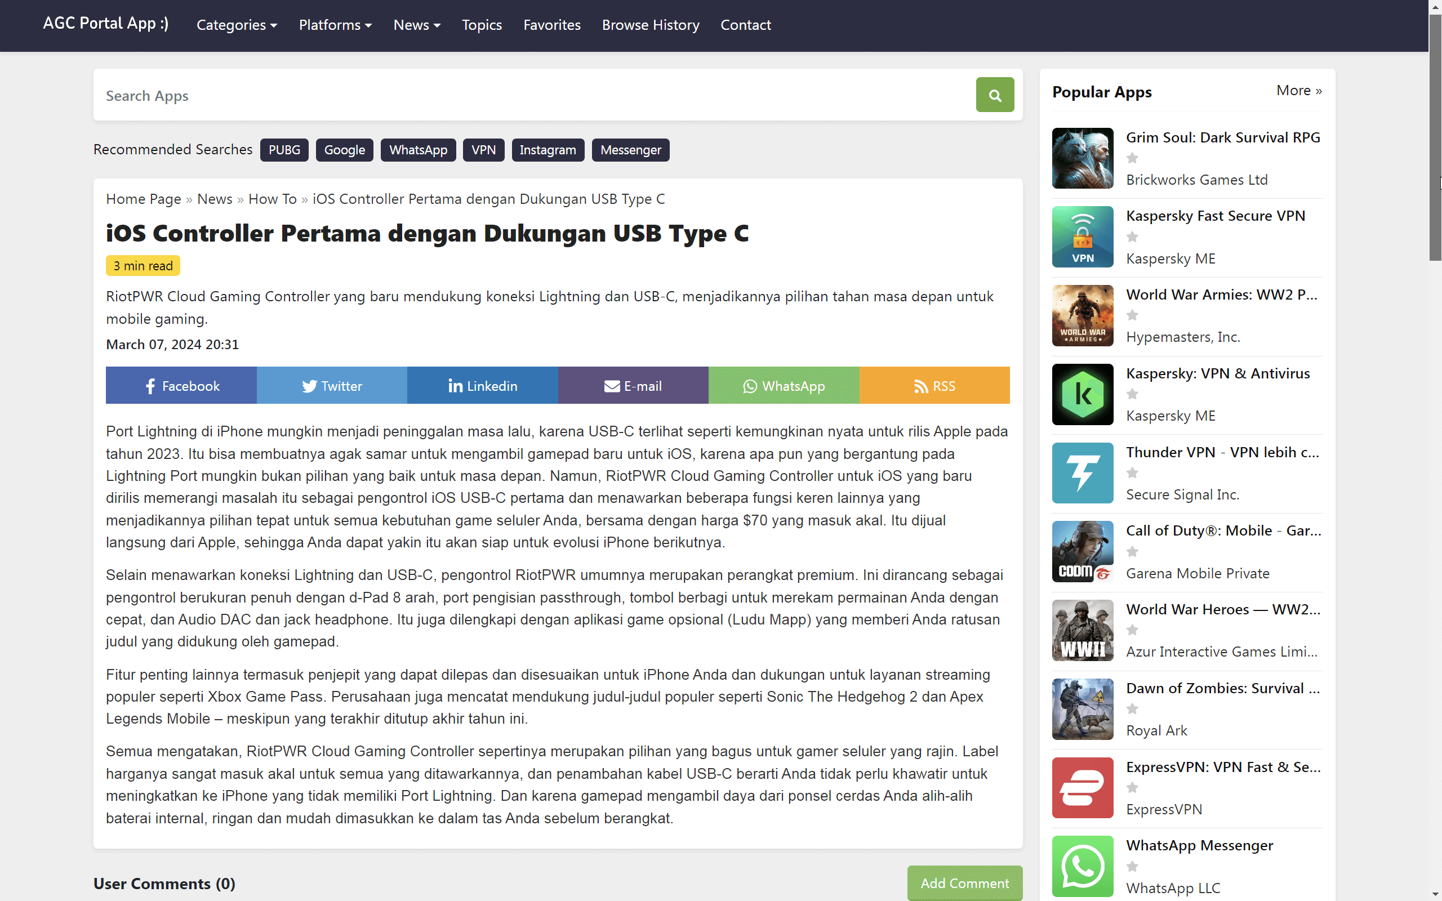The image size is (1442, 901).
Task: Expand the News dropdown menu
Action: click(417, 25)
